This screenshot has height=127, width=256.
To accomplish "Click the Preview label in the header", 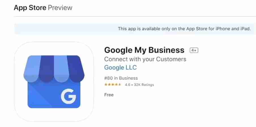I will pos(60,8).
